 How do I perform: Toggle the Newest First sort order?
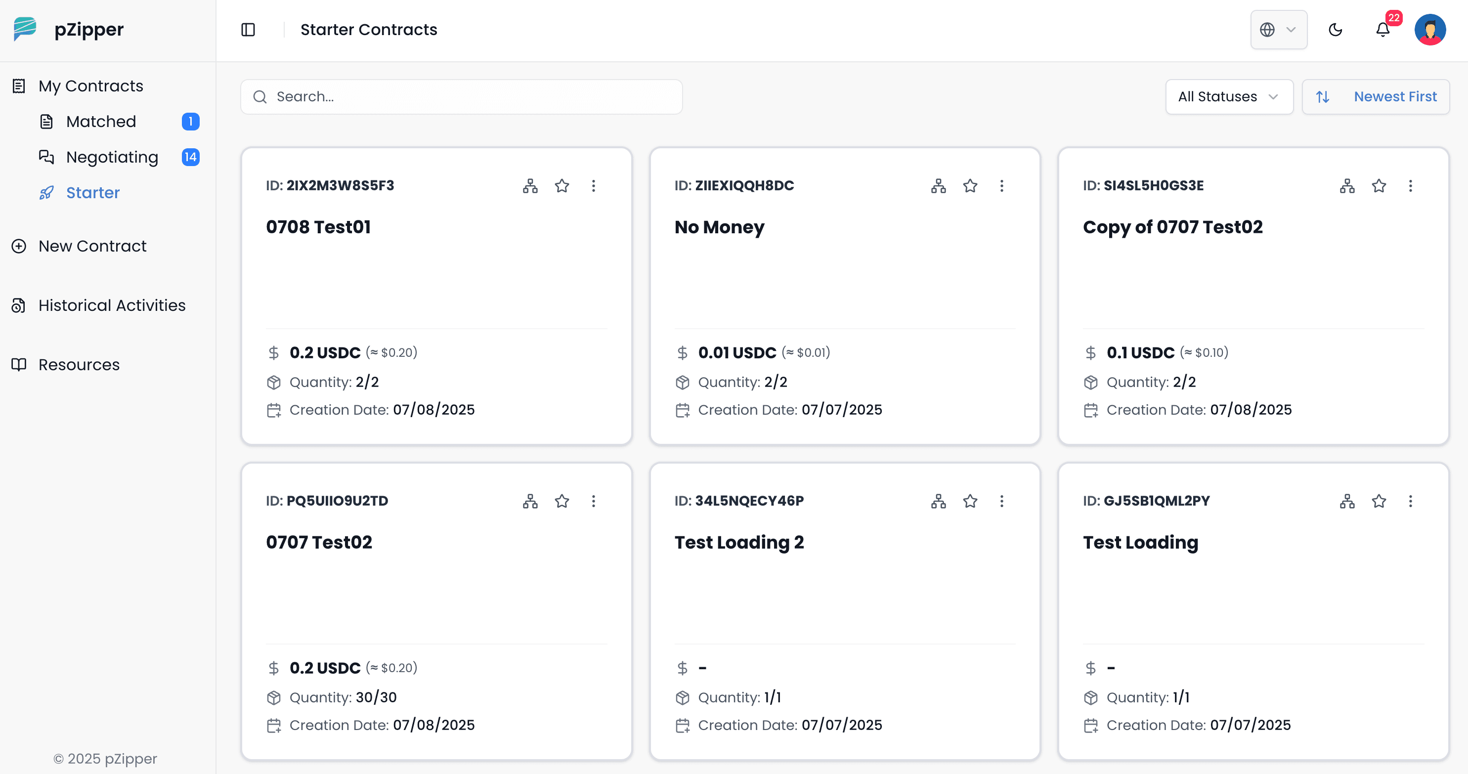click(1375, 97)
